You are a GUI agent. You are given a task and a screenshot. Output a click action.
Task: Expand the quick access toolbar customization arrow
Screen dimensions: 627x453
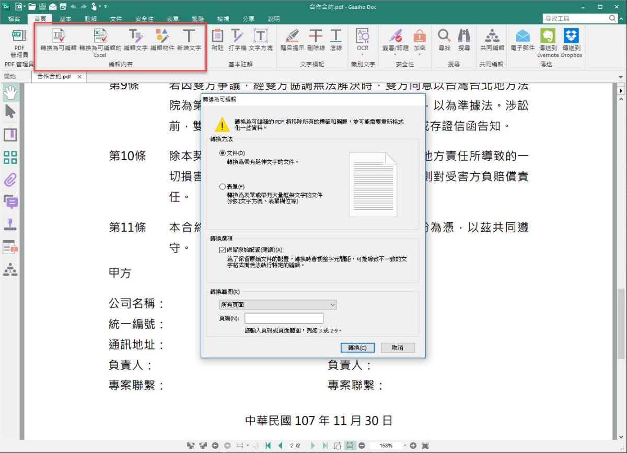click(105, 7)
